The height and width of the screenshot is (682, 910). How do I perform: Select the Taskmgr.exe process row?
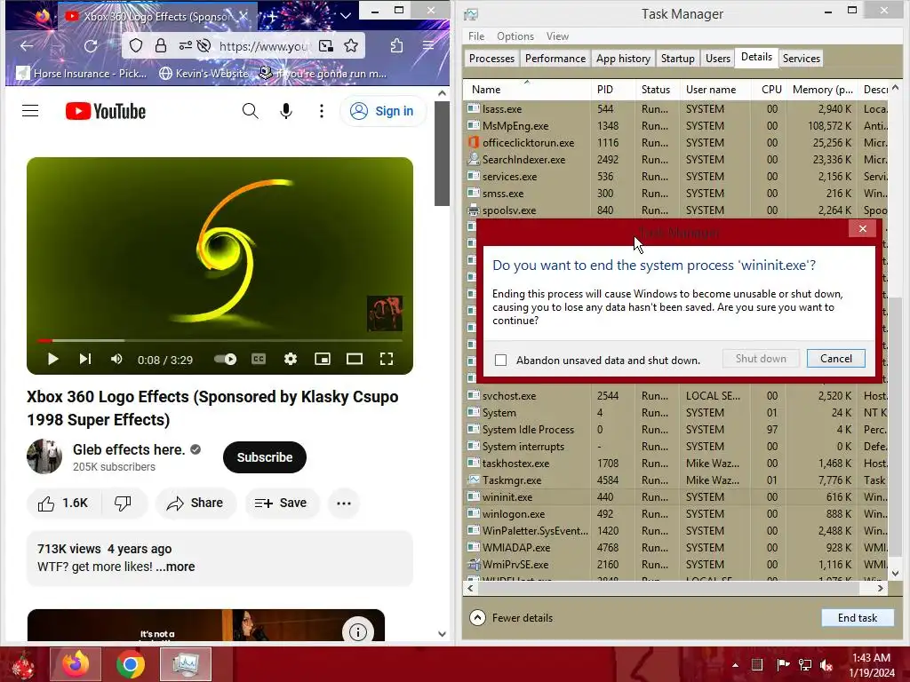(676, 480)
